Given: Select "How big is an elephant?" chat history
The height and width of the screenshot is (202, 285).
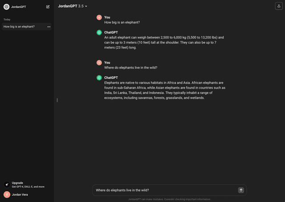Looking at the screenshot, I should pyautogui.click(x=19, y=27).
